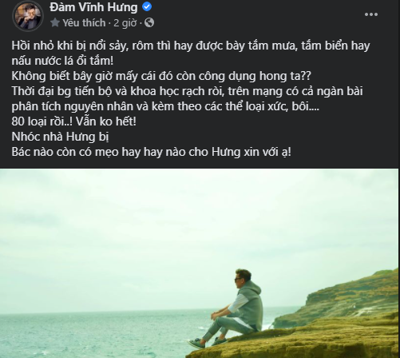Image resolution: width=400 pixels, height=358 pixels.
Task: Open the Đàm Vĩnh Hưng page name link
Action: coord(93,7)
